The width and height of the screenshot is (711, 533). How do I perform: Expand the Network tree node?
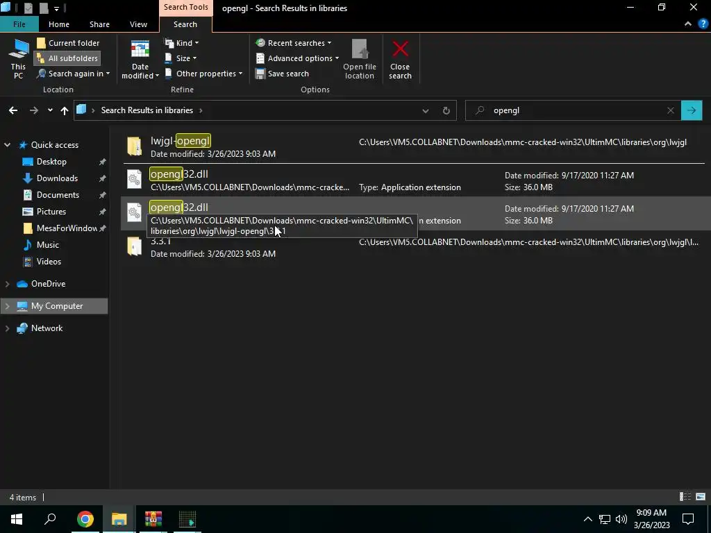click(x=7, y=328)
